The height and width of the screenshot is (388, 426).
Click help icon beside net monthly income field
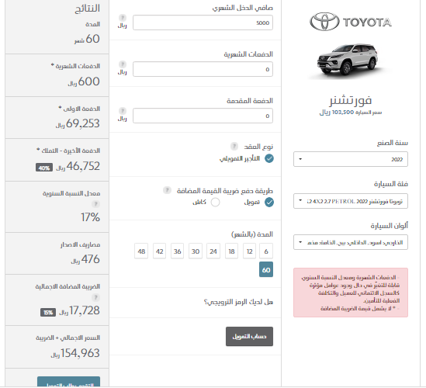click(123, 18)
